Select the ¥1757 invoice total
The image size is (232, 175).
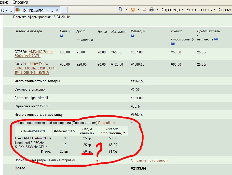click(113, 152)
